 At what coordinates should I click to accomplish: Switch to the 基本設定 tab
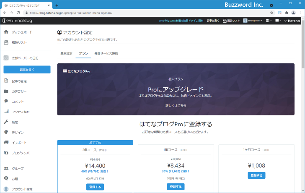[x=66, y=53]
